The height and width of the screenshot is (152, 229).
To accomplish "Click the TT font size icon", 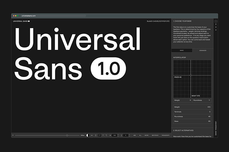I will 13,135.
